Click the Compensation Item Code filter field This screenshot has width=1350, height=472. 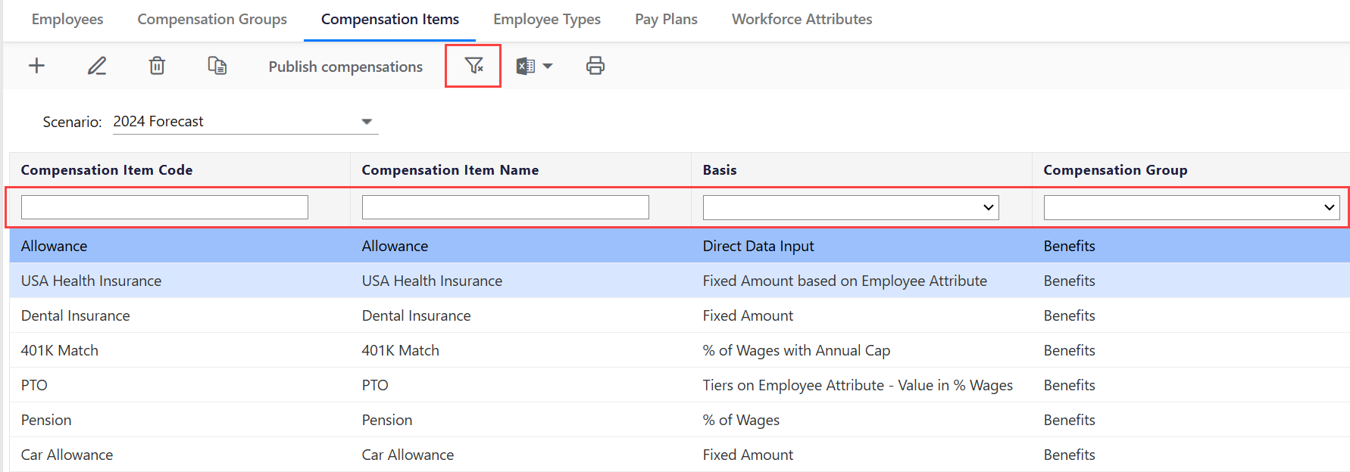coord(164,207)
